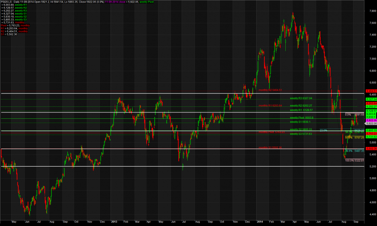This screenshot has height=226, width=377.
Task: Select the 'weekly Pivot 6003.8' line label
Action: (x=302, y=117)
